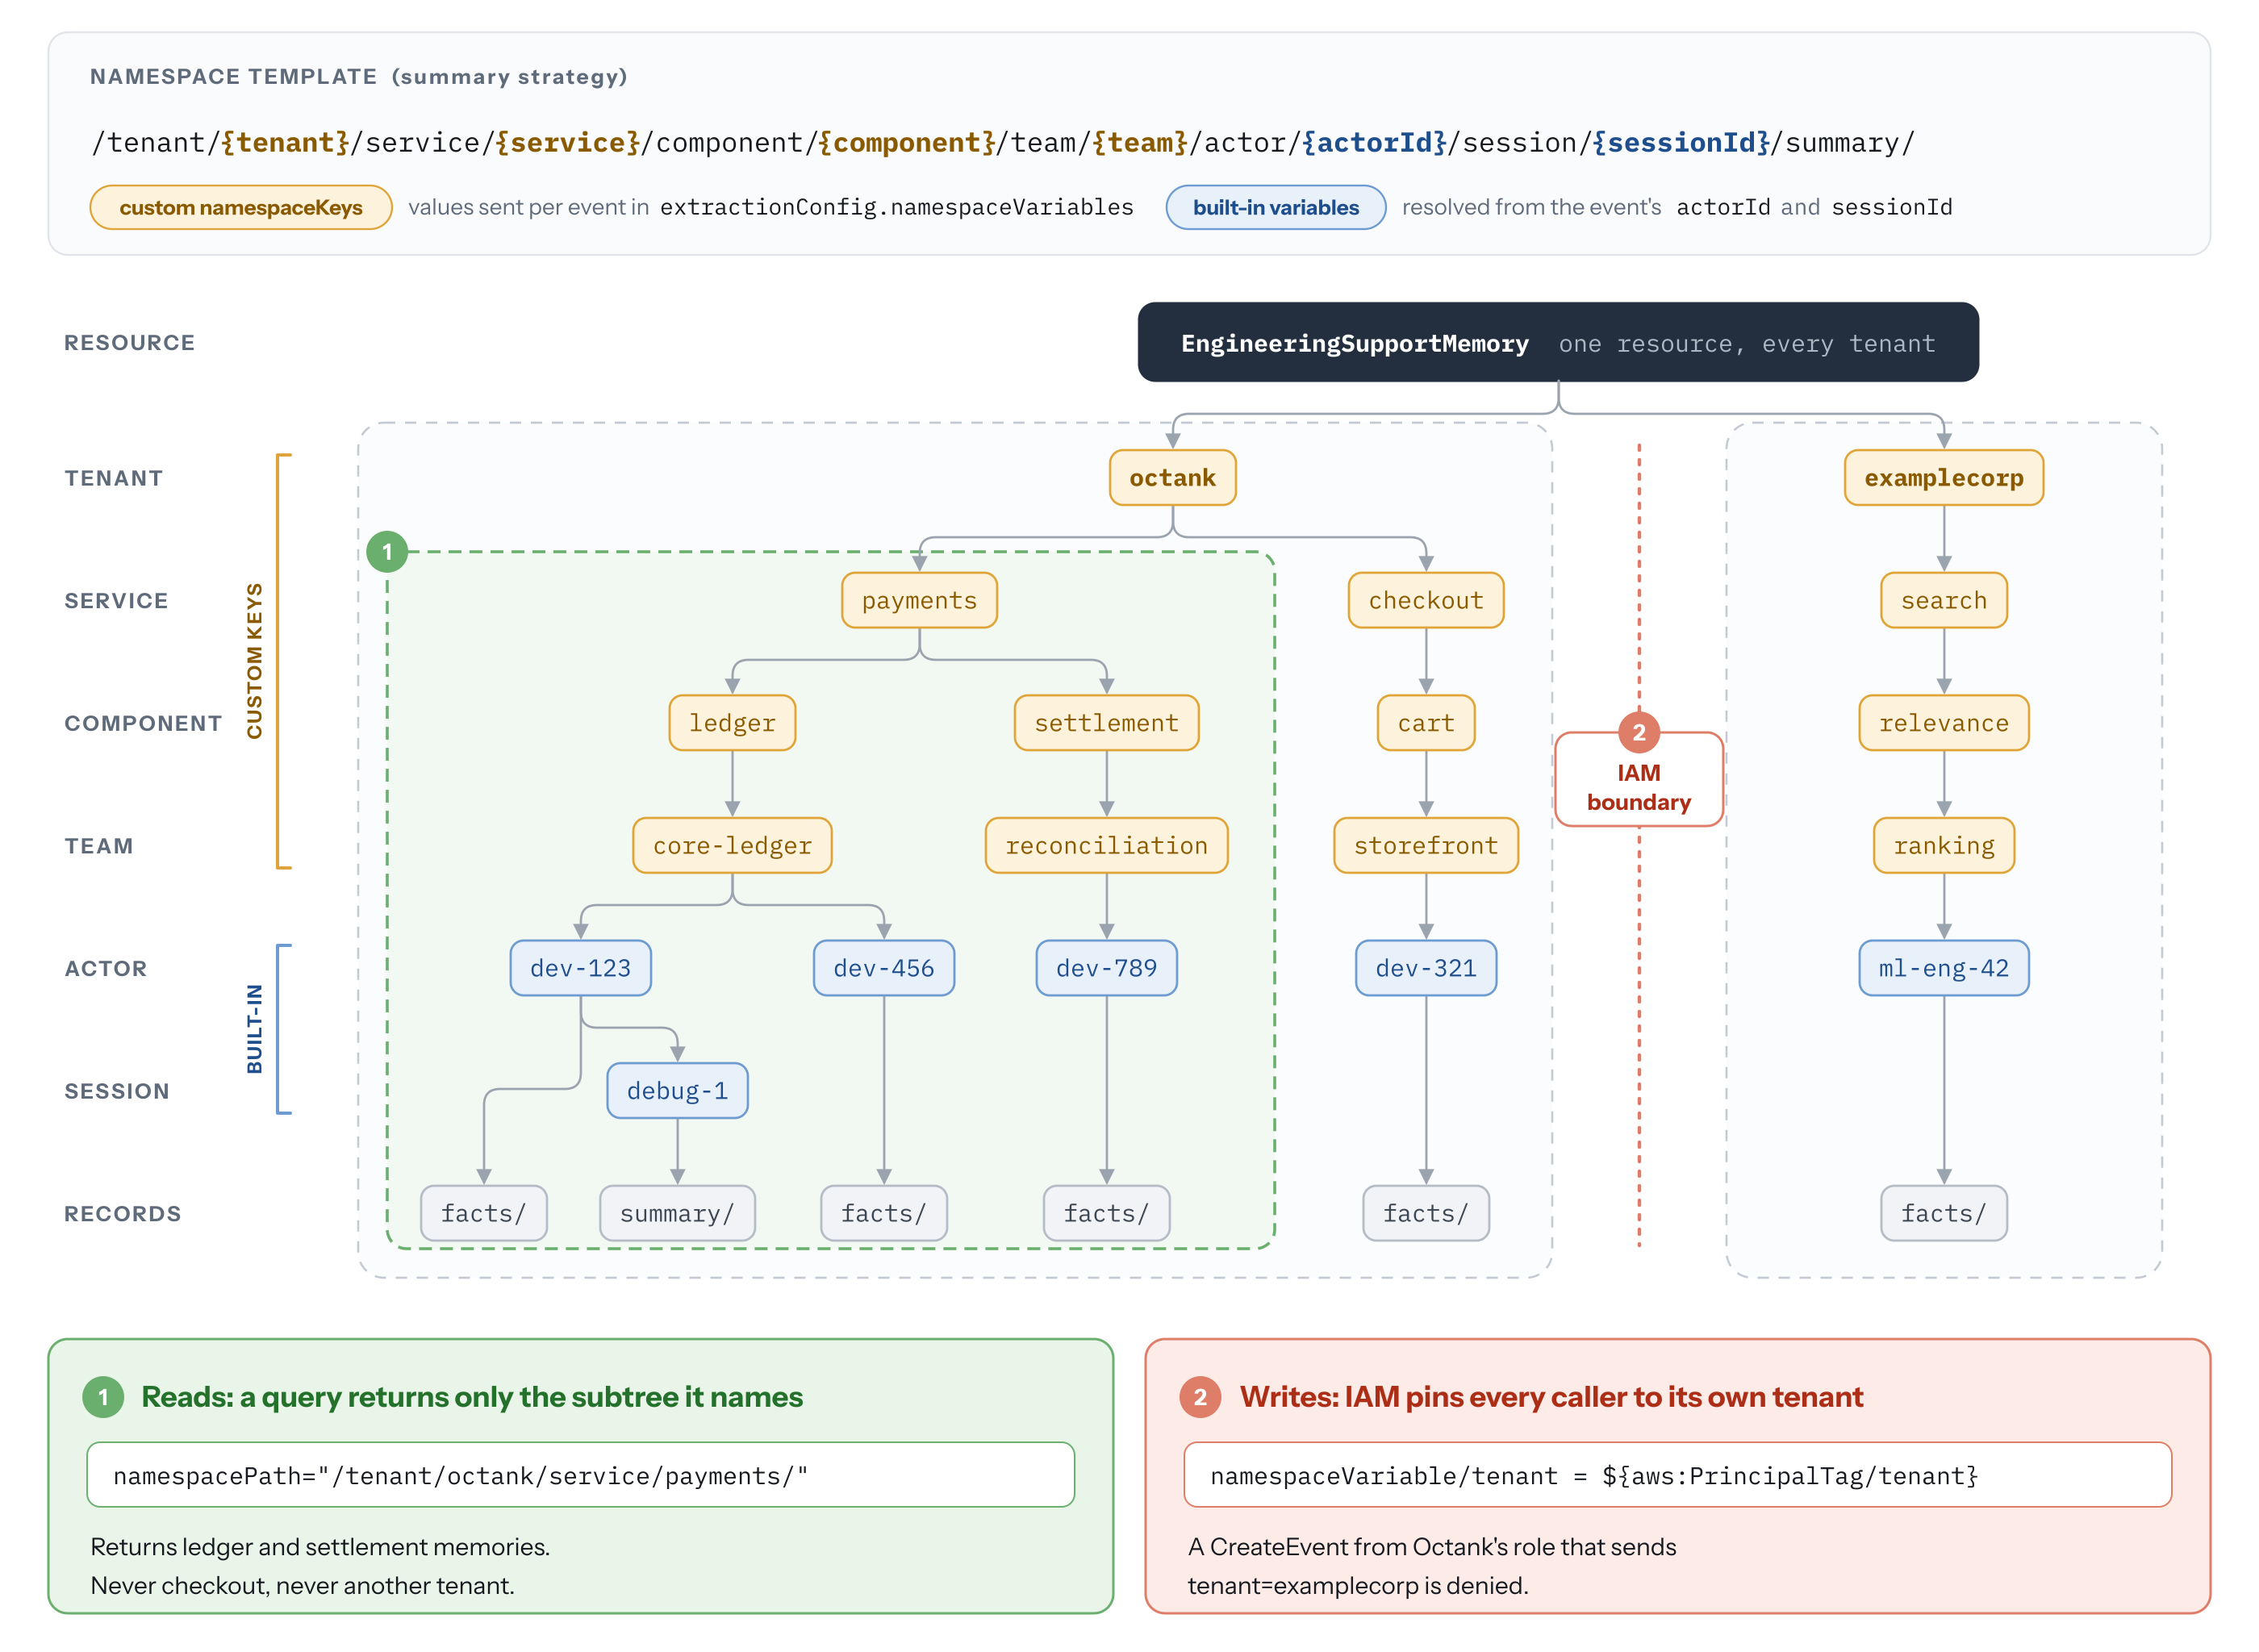Click the settlement component node

(x=1106, y=723)
